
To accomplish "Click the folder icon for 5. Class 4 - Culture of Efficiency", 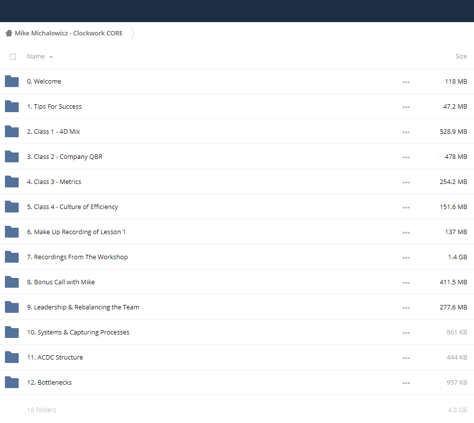I will (12, 207).
